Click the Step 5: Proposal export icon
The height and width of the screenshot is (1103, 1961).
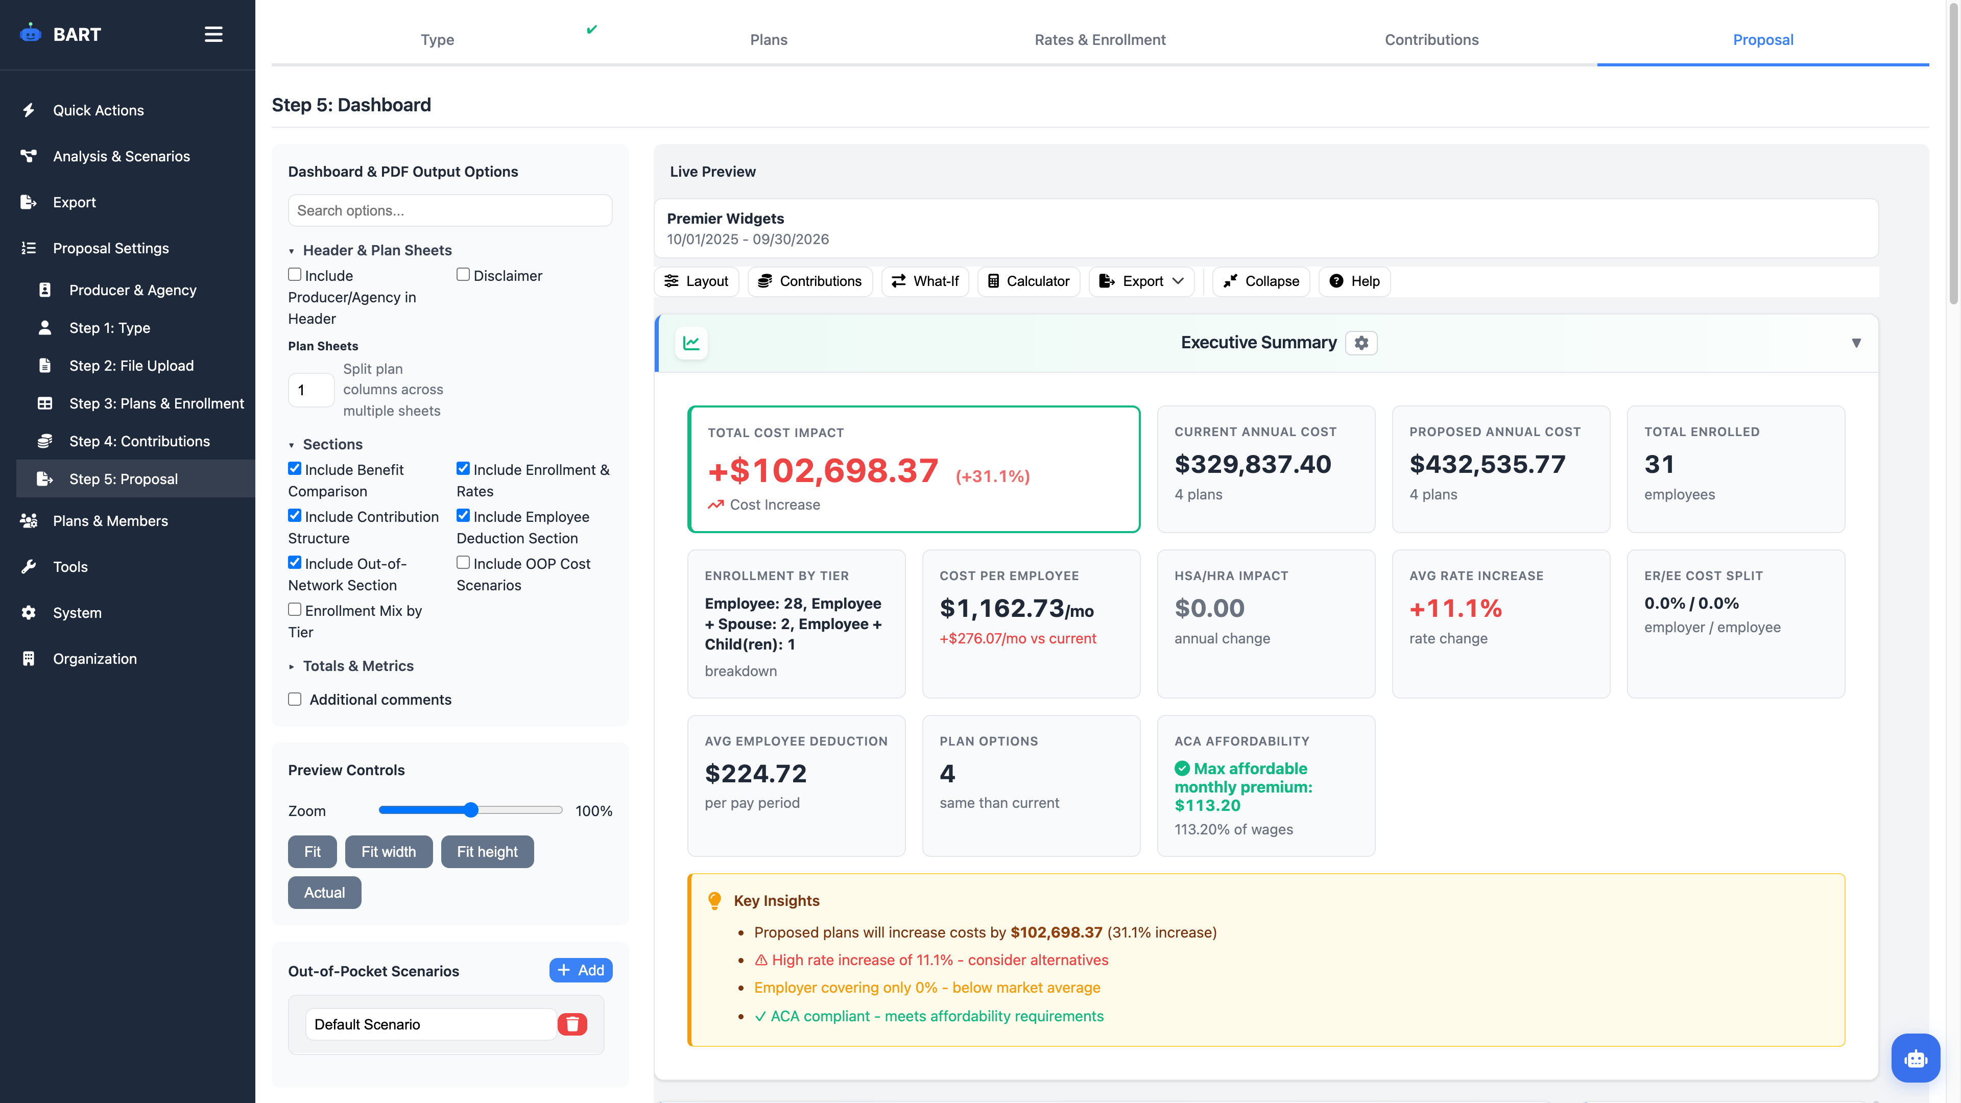click(45, 479)
